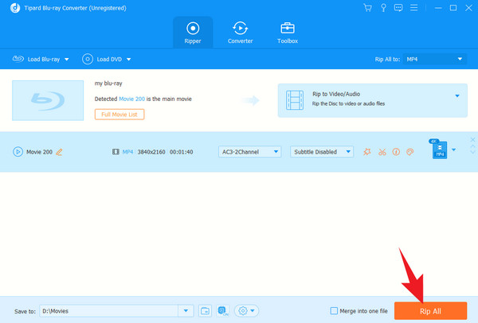Play the Movie 200 preview
Image resolution: width=478 pixels, height=323 pixels.
18,152
